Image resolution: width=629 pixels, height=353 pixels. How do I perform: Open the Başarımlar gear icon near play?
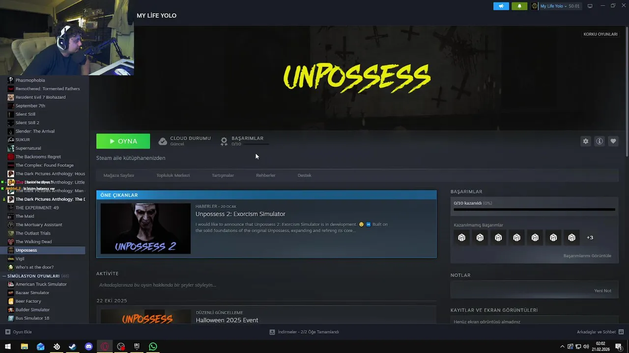click(224, 141)
